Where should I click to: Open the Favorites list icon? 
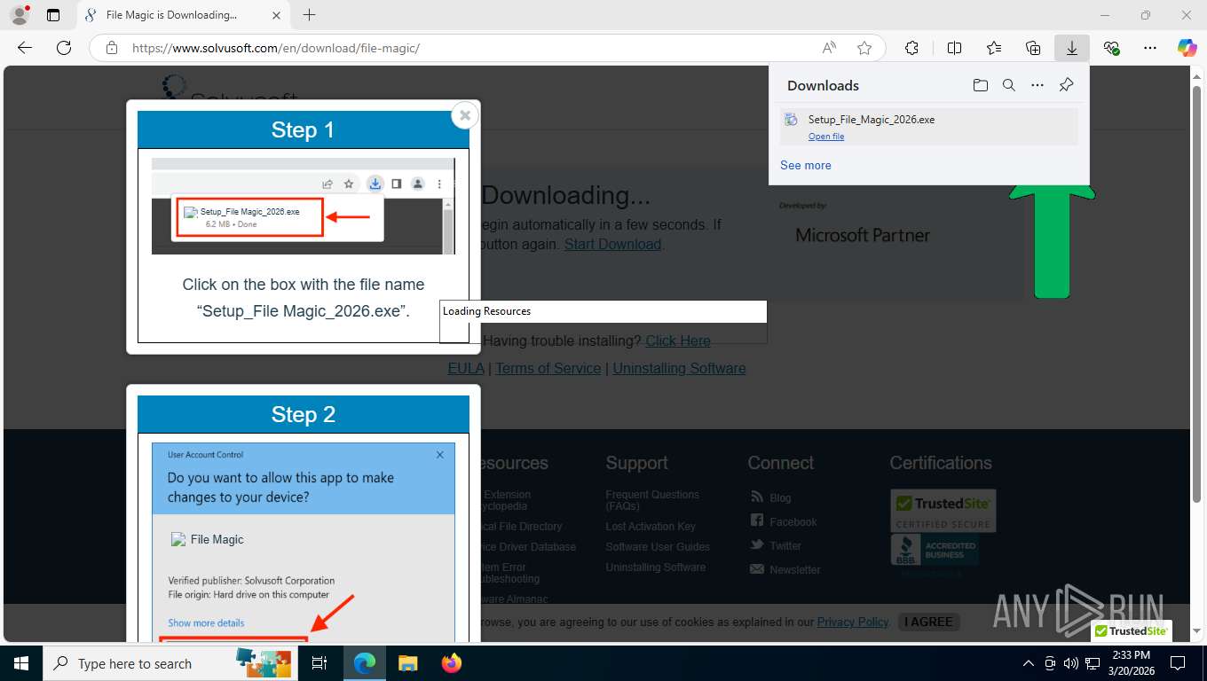(994, 48)
